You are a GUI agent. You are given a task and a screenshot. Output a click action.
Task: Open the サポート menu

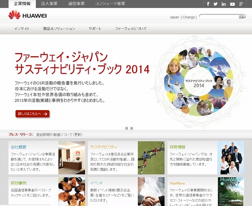tap(95, 29)
